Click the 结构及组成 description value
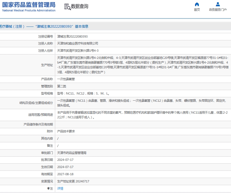The image size is (231, 194). (x=142, y=103)
